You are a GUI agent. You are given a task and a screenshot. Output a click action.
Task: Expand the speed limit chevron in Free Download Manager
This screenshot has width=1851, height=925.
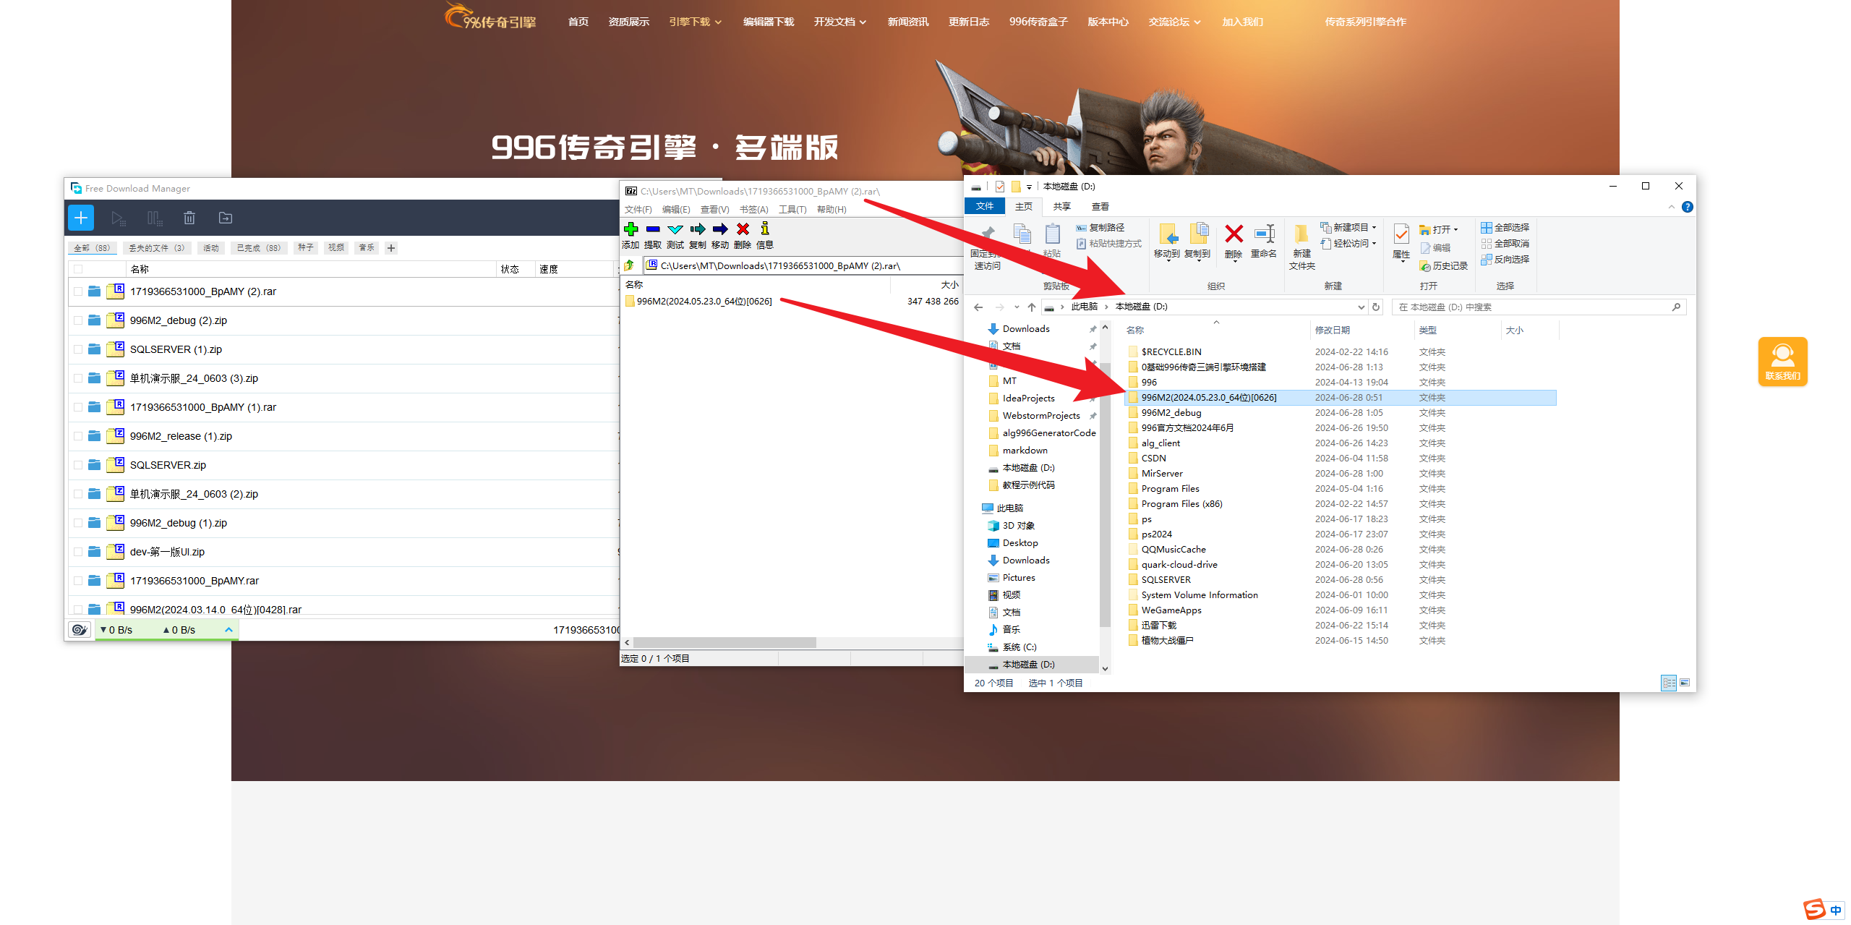[x=228, y=630]
